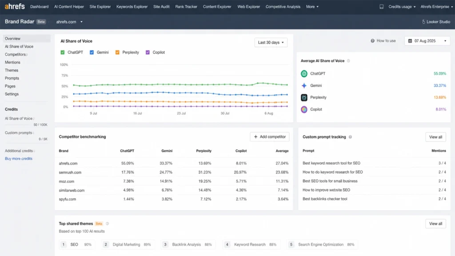The image size is (455, 256).
Task: Click the Perplexity logo icon
Action: tap(304, 97)
